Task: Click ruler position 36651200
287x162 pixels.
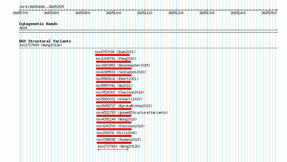Action: click(176, 13)
